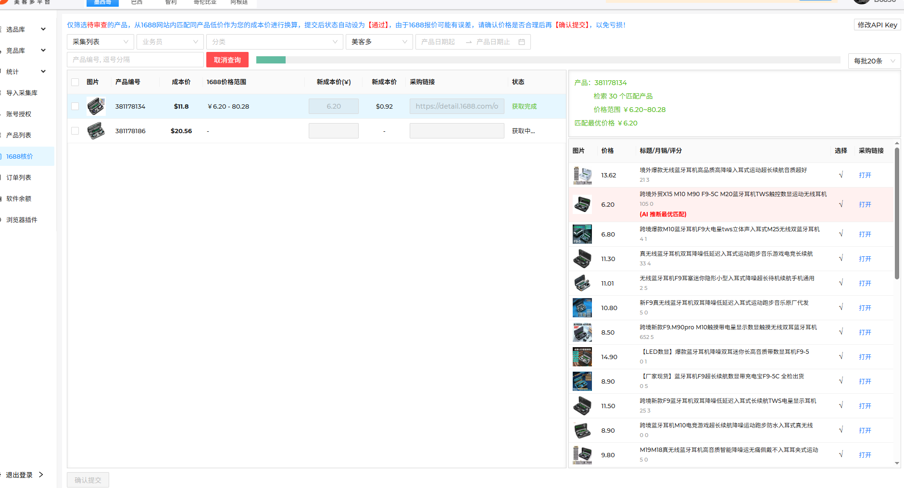Go to 产品列表 in the sidebar
Screen dimensions: 904x488
[x=19, y=135]
